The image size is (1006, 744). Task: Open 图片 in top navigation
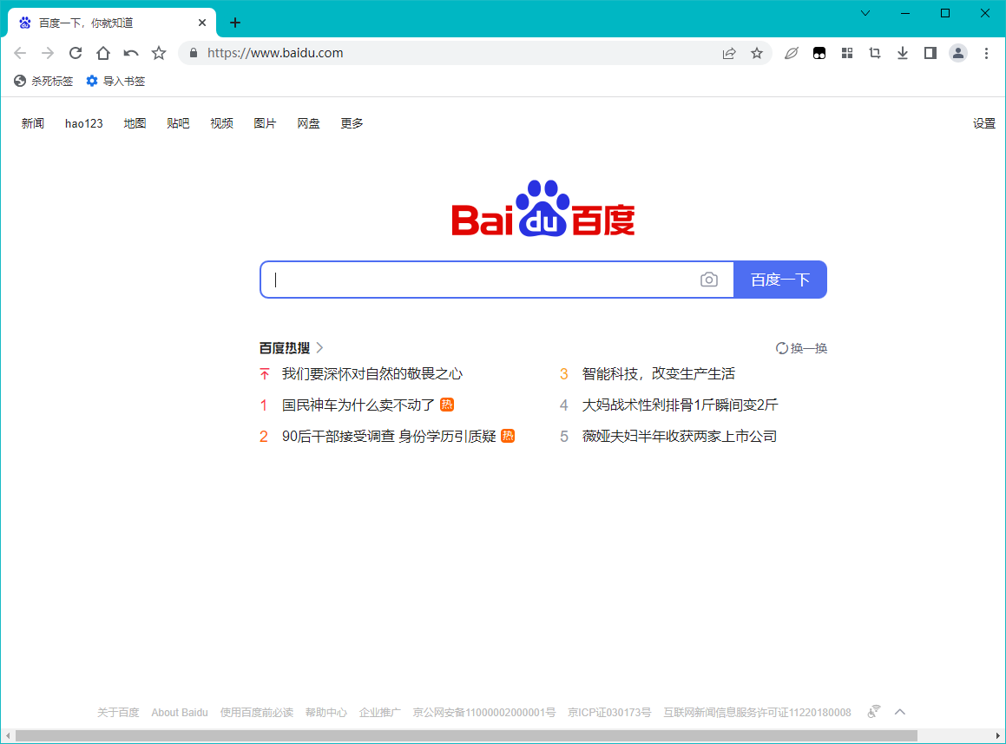[x=265, y=123]
